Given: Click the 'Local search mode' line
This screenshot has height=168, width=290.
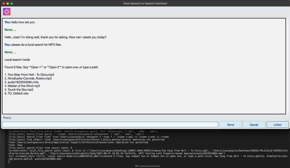Looking at the screenshot, I should point(17,60).
